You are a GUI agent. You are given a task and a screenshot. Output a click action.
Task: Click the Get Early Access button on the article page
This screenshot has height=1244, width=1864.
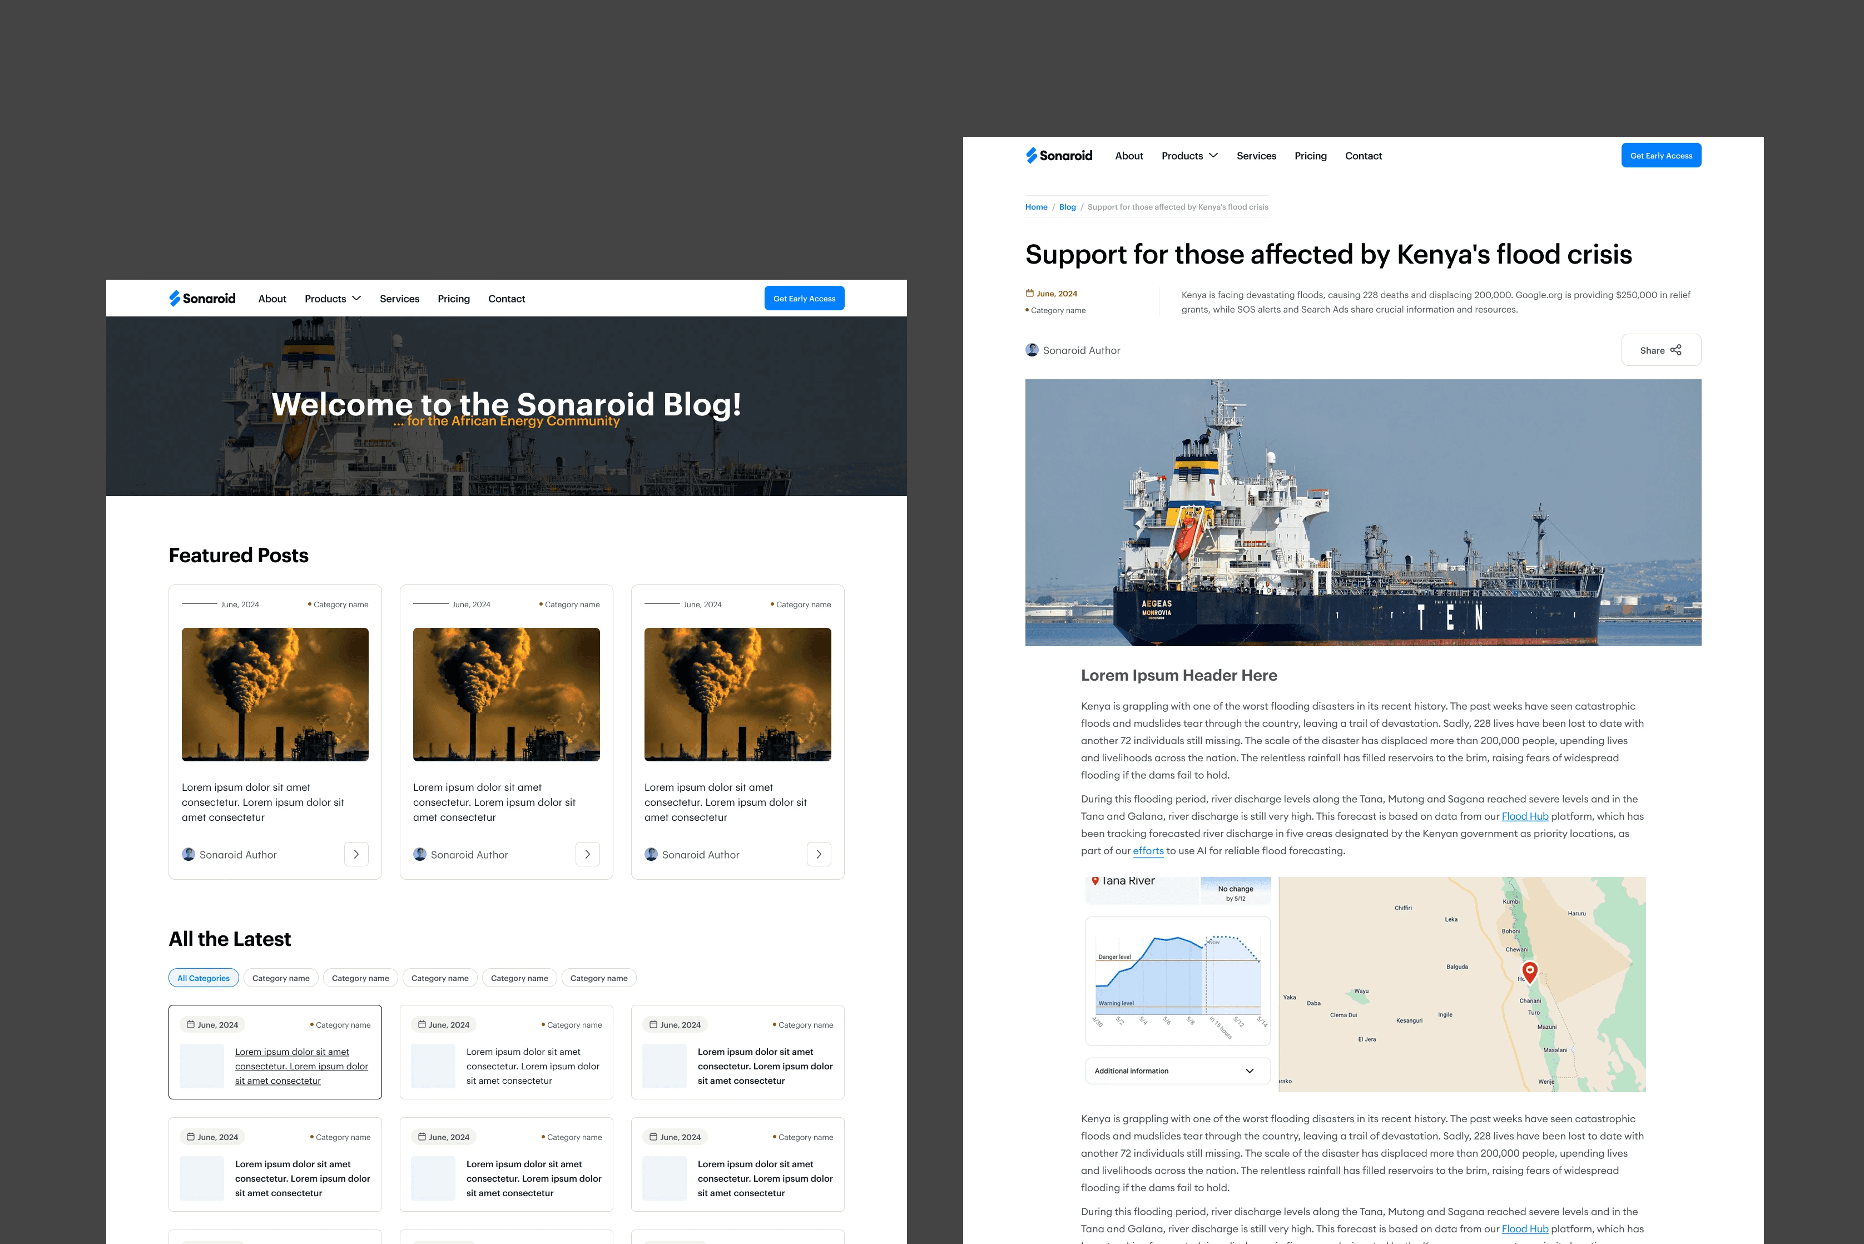pos(1661,156)
